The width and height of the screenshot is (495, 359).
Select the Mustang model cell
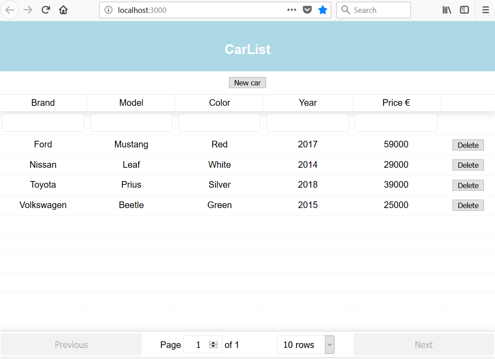point(131,144)
